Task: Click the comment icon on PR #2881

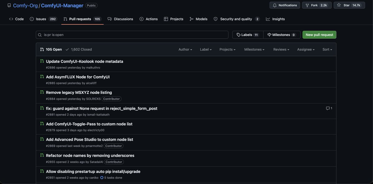Action: (x=328, y=108)
